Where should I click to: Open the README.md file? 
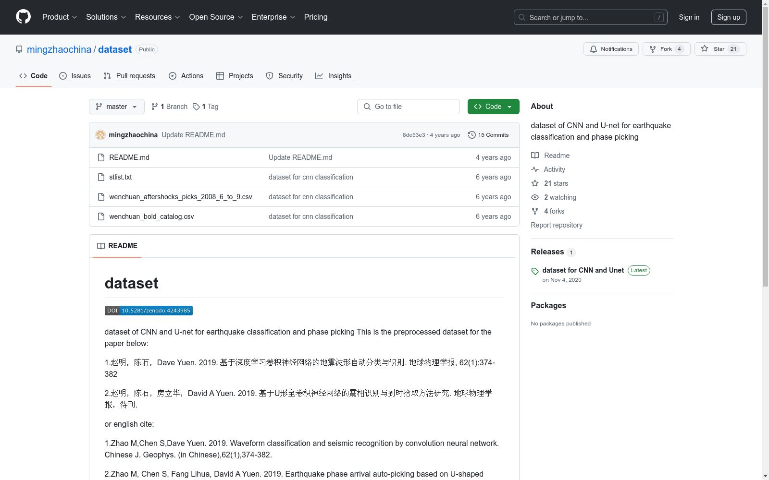click(129, 157)
